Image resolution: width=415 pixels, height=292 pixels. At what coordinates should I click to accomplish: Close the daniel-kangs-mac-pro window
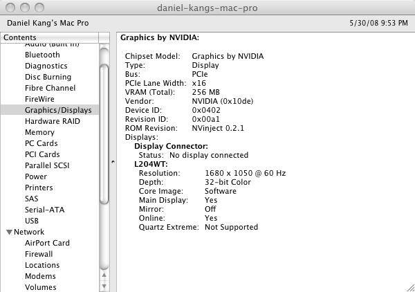(10, 8)
